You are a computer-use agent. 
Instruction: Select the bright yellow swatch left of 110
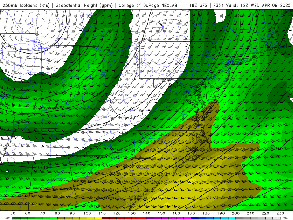point(98,218)
